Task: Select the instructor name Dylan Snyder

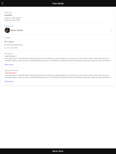Action: click(17, 30)
